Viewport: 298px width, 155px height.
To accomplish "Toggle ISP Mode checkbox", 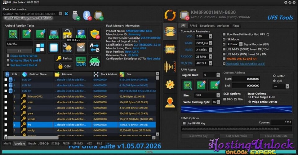I will point(224,39).
